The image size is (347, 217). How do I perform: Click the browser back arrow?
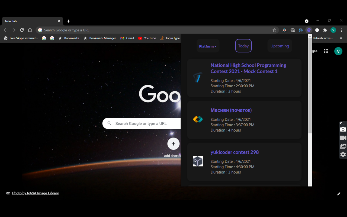6,30
